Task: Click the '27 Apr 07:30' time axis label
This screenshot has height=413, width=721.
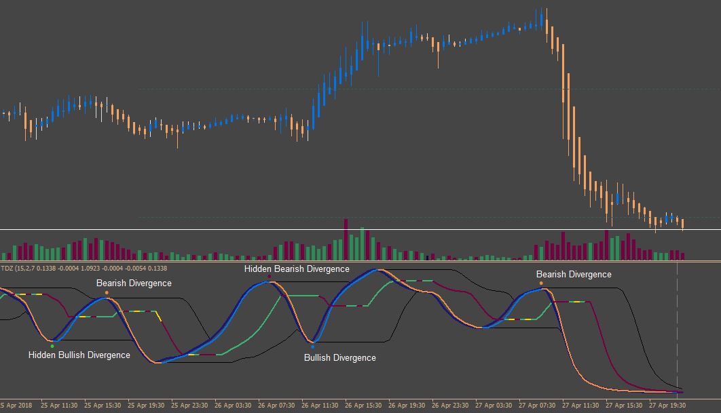Action: click(x=537, y=405)
